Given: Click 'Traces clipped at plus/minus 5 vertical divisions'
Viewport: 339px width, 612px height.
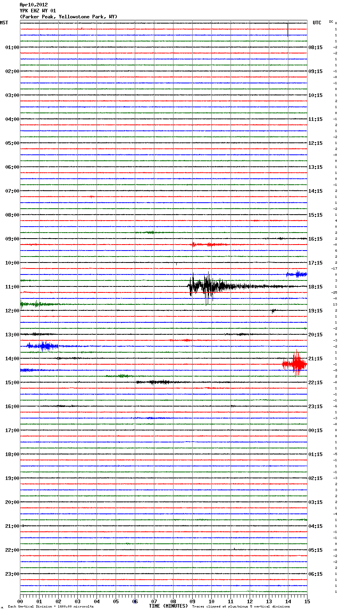Looking at the screenshot, I should click(241, 607).
